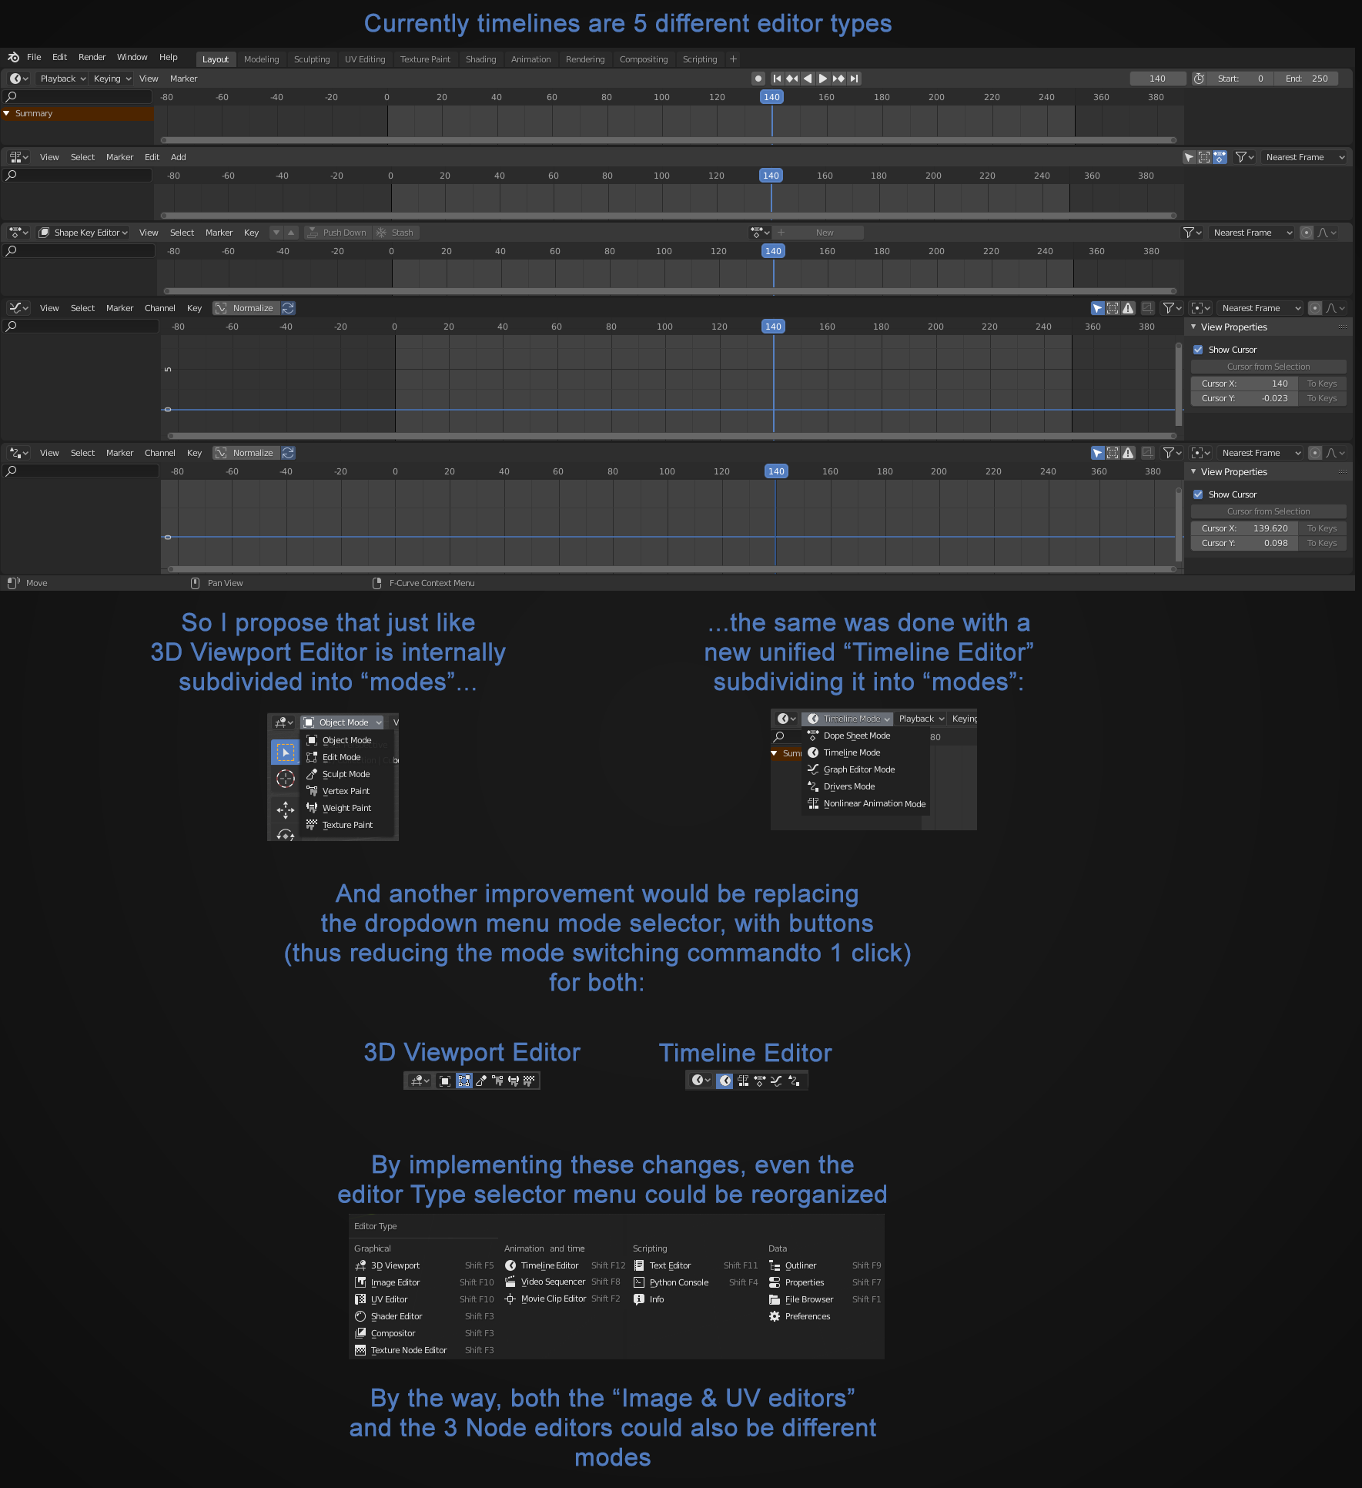Toggle only show selected in NLA header
This screenshot has width=1362, height=1488.
[1189, 157]
